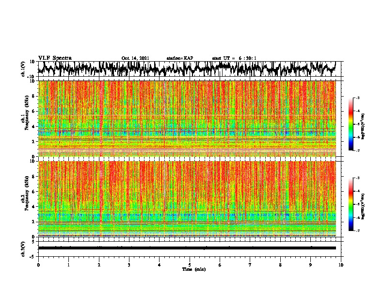The width and height of the screenshot is (384, 297).
Task: Click time axis tick label "1"
Action: [x=68, y=265]
